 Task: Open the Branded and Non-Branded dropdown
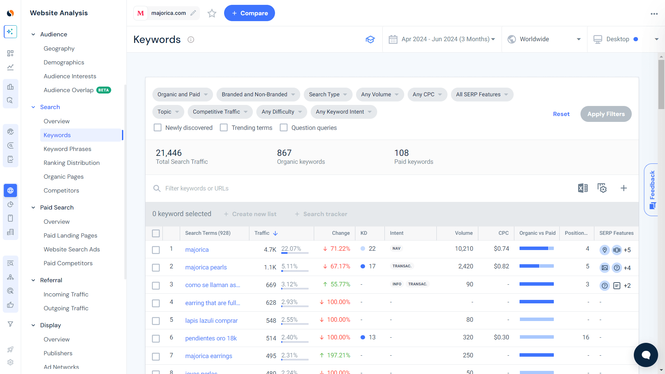(258, 95)
